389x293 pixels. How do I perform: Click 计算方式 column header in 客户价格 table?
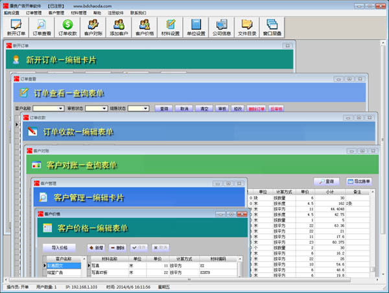click(184, 259)
